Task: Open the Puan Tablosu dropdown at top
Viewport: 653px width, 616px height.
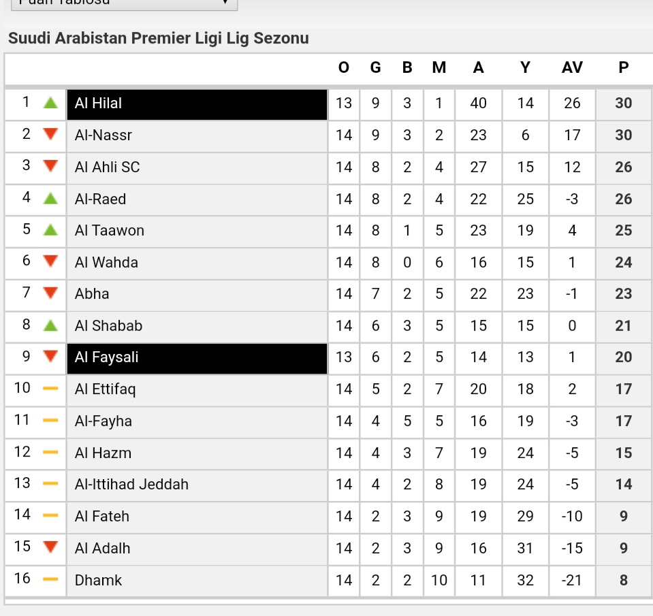Action: pyautogui.click(x=124, y=3)
